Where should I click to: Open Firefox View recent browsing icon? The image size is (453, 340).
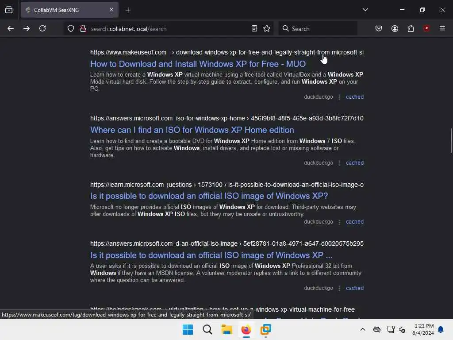pos(9,10)
